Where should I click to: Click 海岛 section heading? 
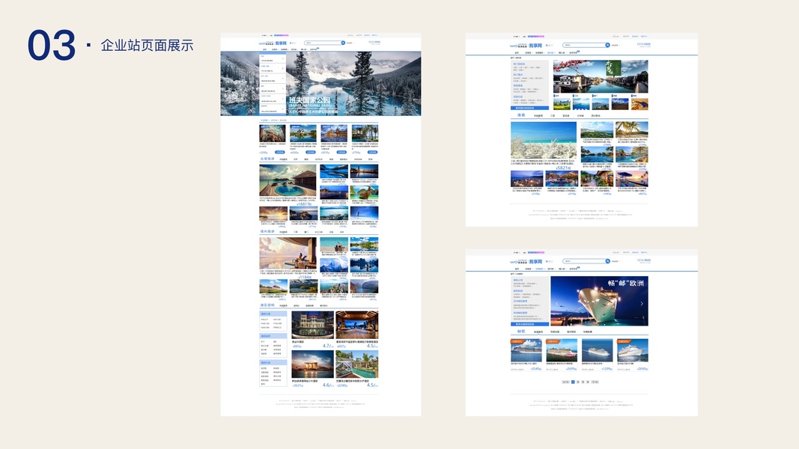(x=521, y=115)
